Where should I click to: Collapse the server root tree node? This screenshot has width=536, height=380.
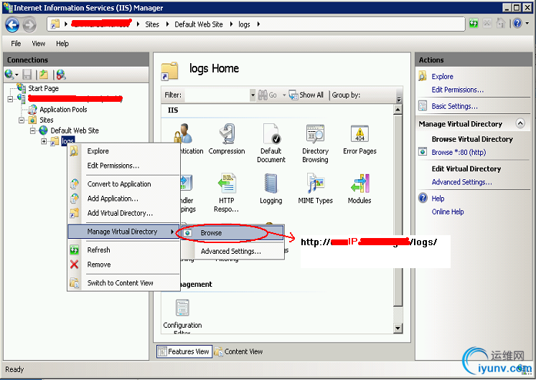click(10, 99)
